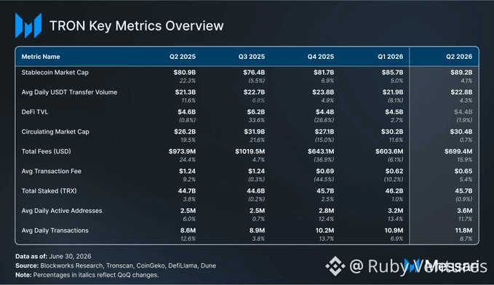The image size is (494, 285).
Task: Click the $30.4B Circulating Market Cap value
Action: [x=461, y=132]
